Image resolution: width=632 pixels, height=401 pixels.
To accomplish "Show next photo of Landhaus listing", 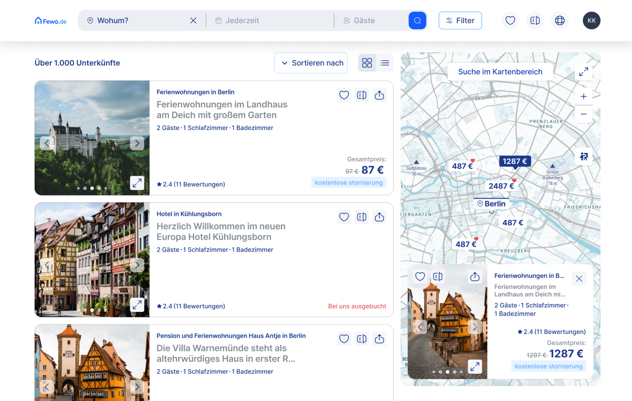I will (137, 143).
